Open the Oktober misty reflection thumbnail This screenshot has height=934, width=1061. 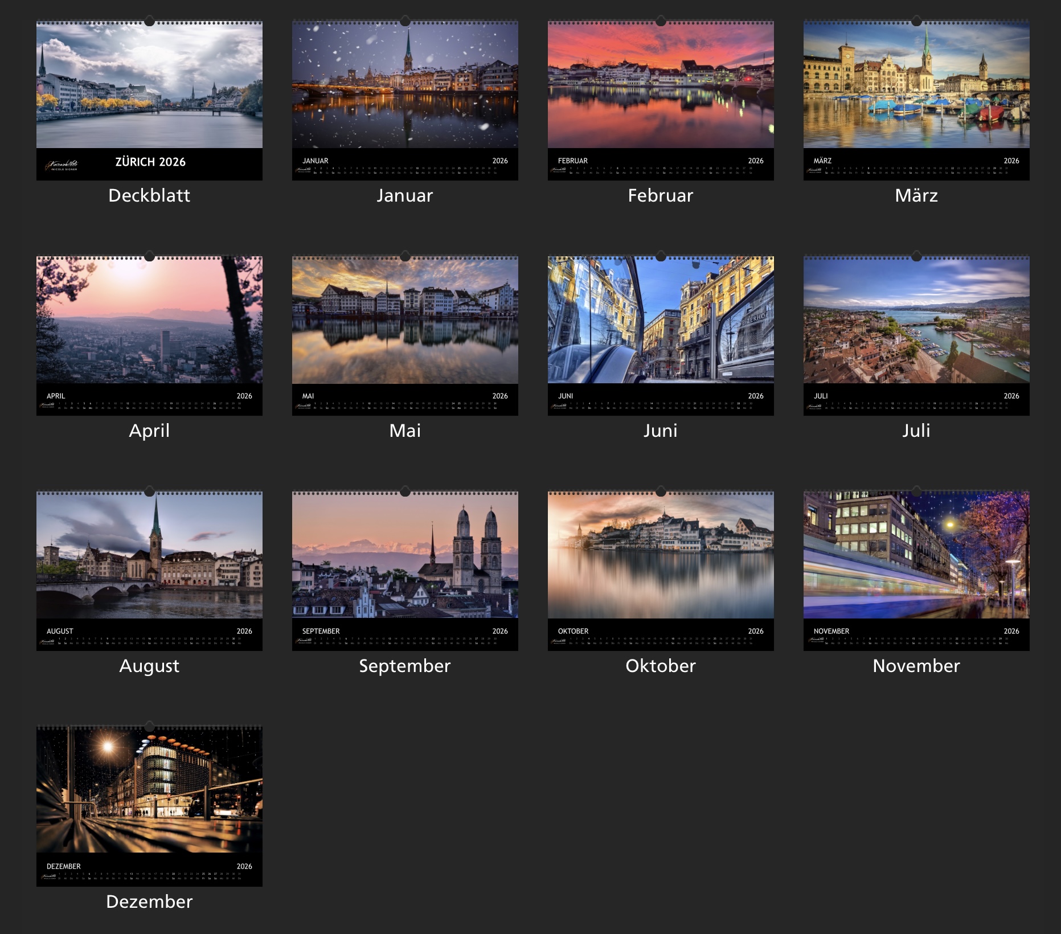(x=661, y=556)
